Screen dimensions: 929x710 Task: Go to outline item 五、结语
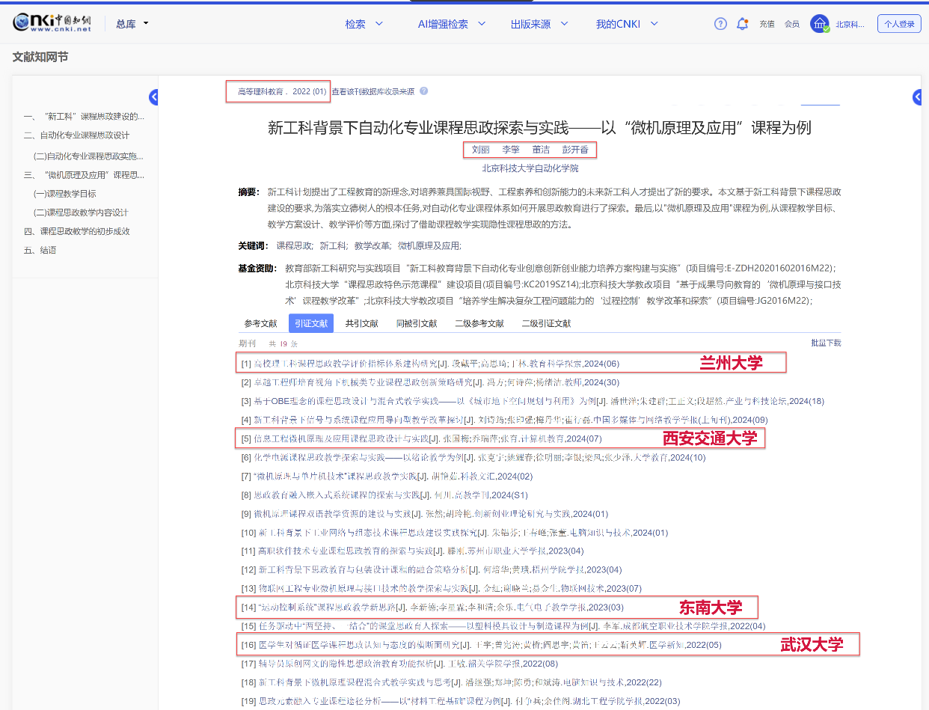[x=40, y=250]
